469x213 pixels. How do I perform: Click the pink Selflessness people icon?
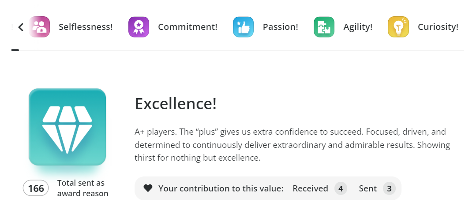(x=39, y=27)
